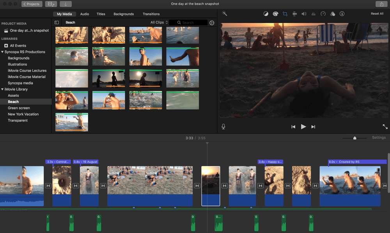Click the '3.4s – 16 August' title clip
This screenshot has width=390, height=233.
click(x=85, y=162)
